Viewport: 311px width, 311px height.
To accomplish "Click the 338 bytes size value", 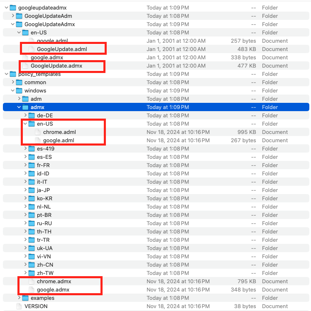I will click(x=243, y=58).
